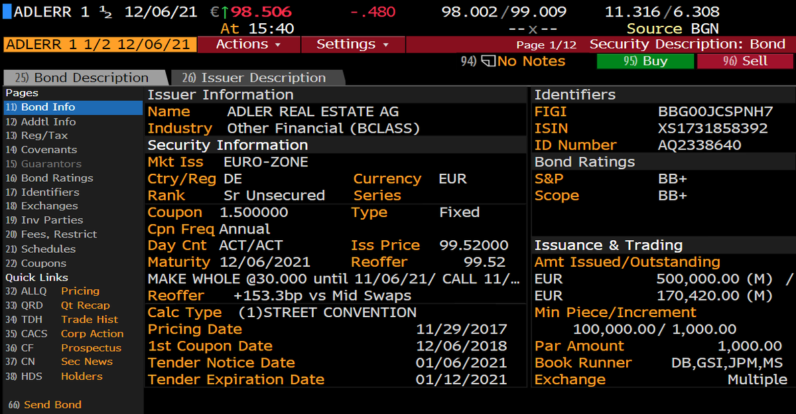This screenshot has height=414, width=796.
Task: Click the S&P rating BB+
Action: click(672, 178)
